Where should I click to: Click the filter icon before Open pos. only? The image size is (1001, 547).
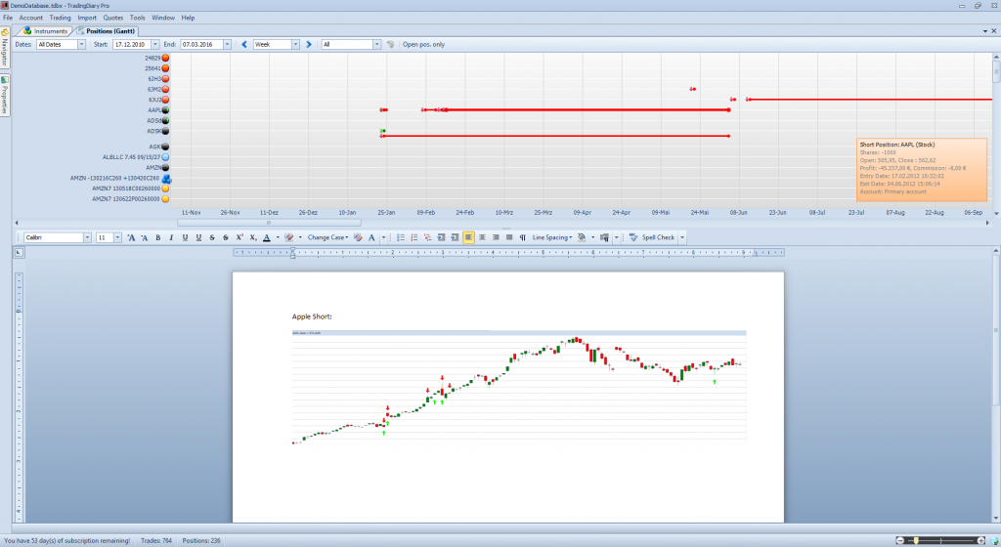(391, 45)
